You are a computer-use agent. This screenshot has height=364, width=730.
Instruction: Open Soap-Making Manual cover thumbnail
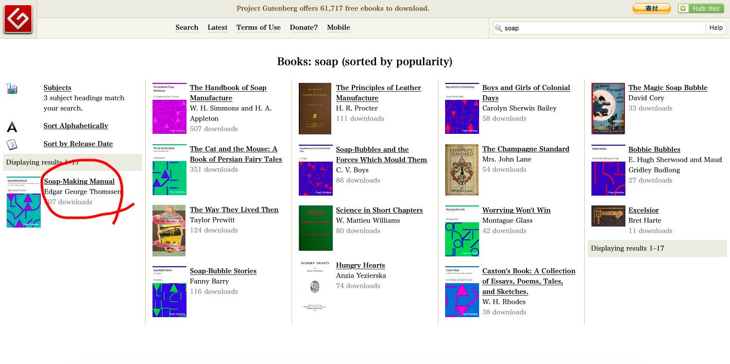(24, 202)
